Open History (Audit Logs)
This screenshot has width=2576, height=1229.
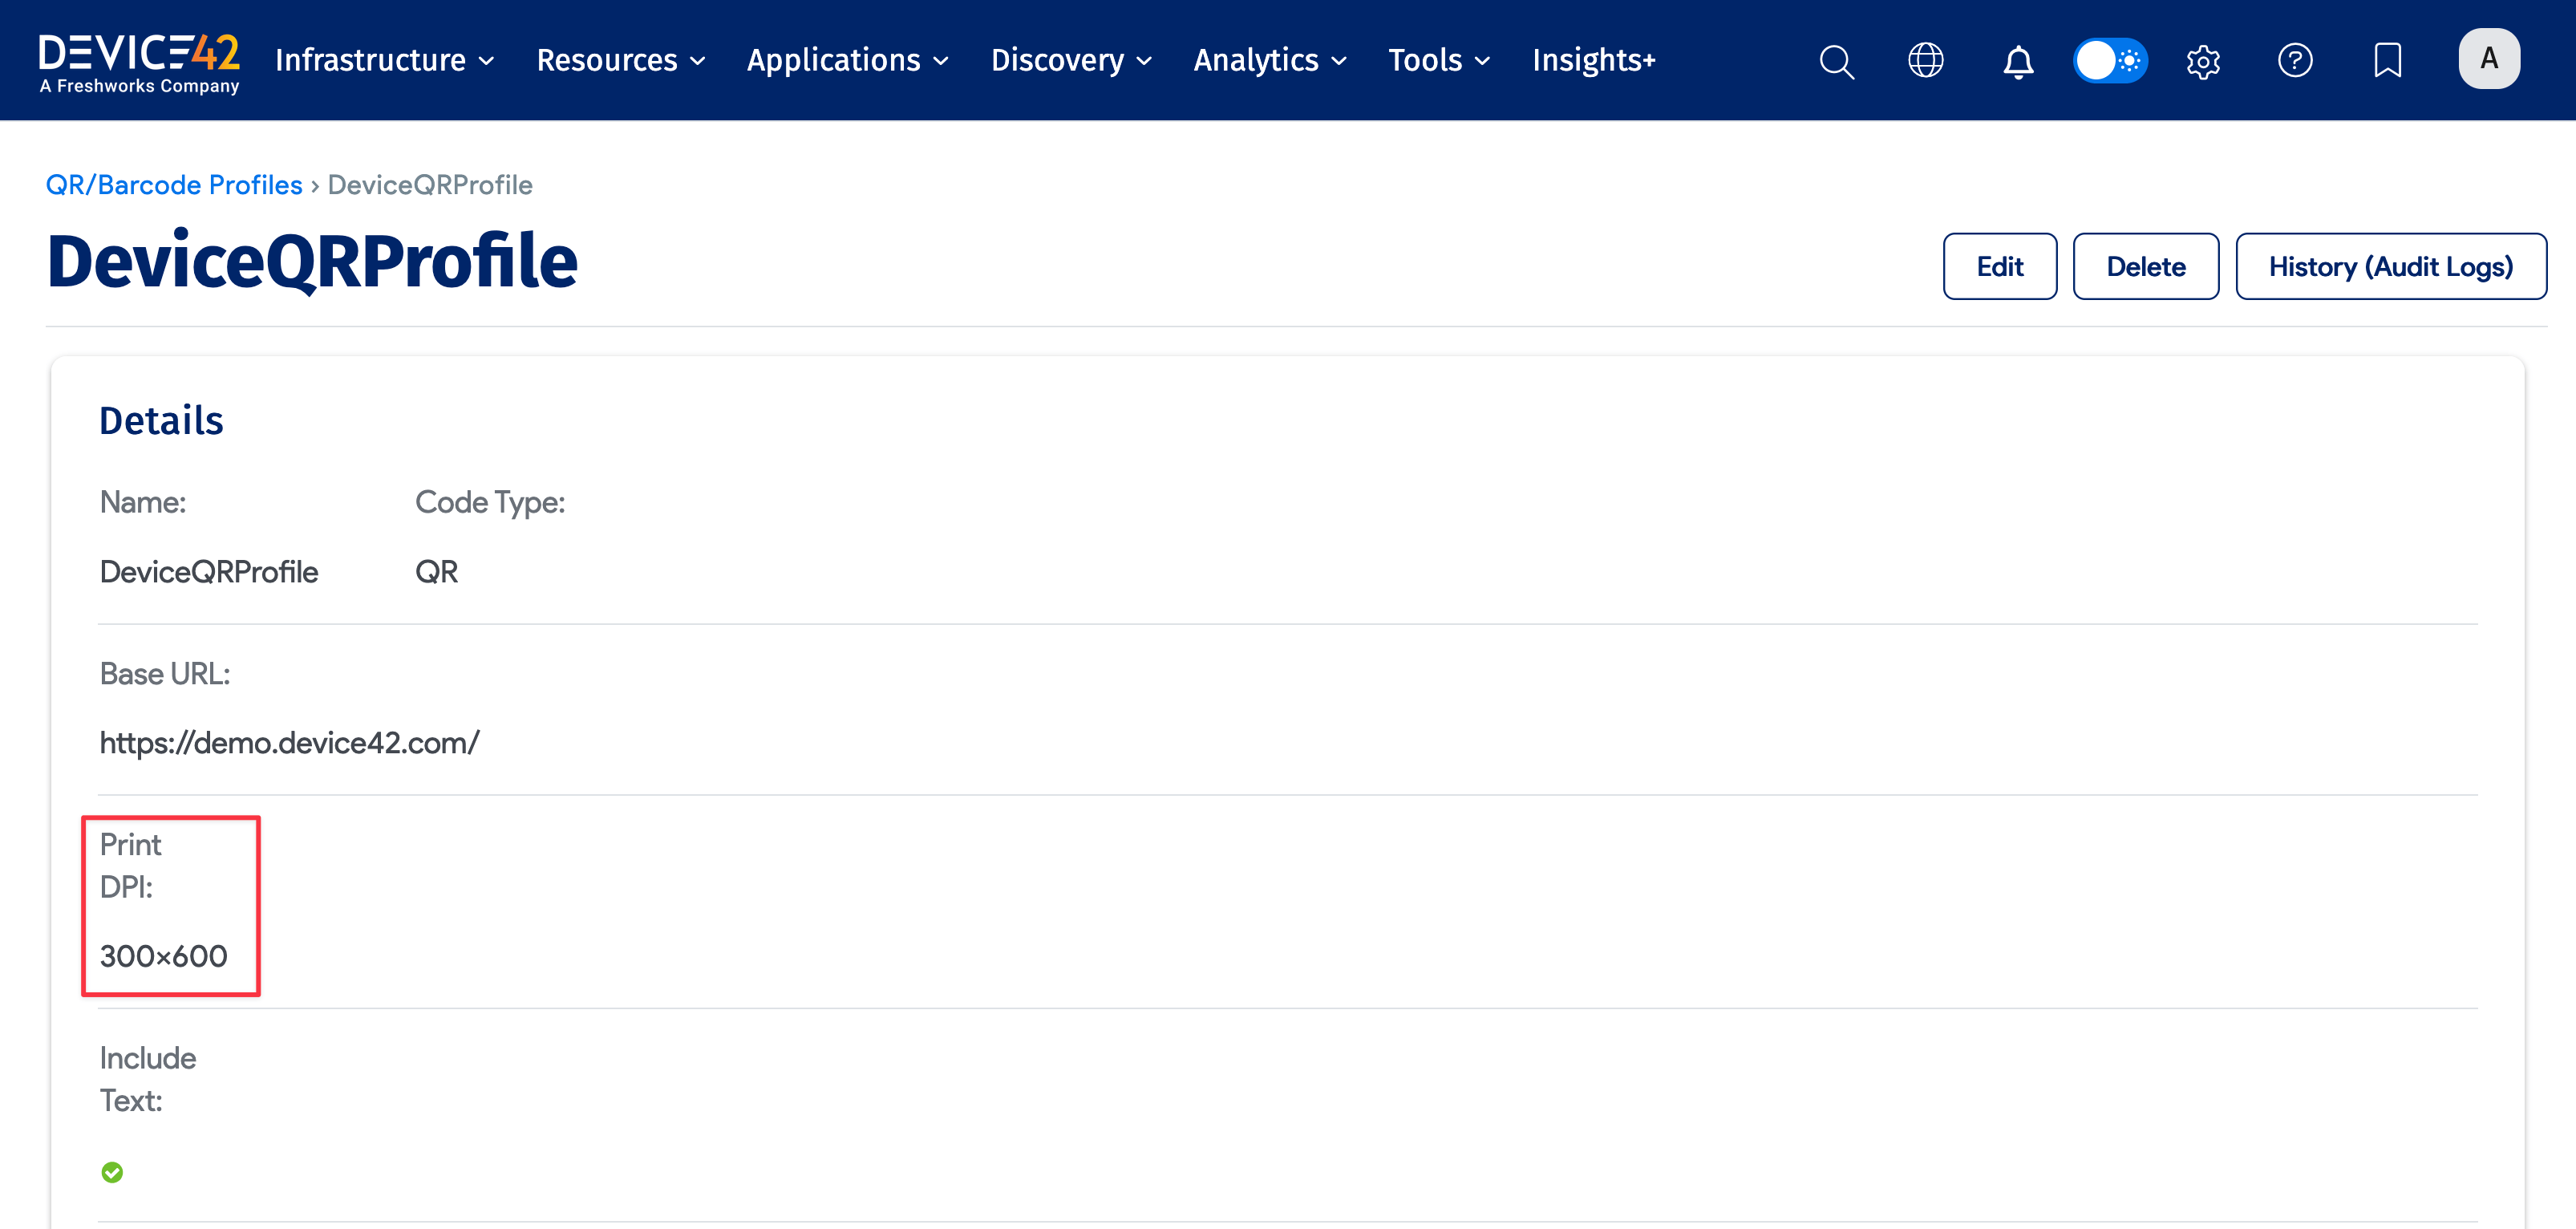click(x=2390, y=266)
